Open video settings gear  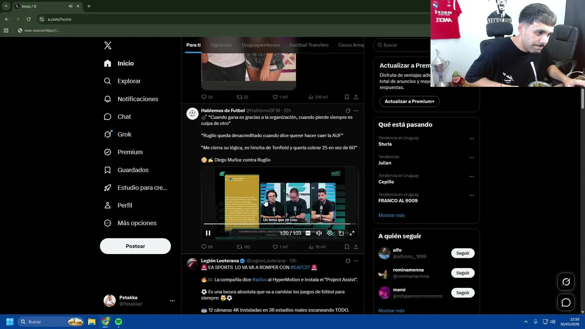tap(330, 233)
